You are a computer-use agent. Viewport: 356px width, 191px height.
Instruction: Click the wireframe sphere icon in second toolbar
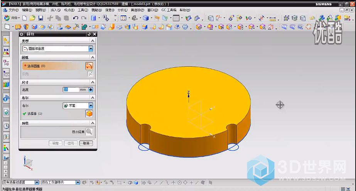click(x=186, y=27)
